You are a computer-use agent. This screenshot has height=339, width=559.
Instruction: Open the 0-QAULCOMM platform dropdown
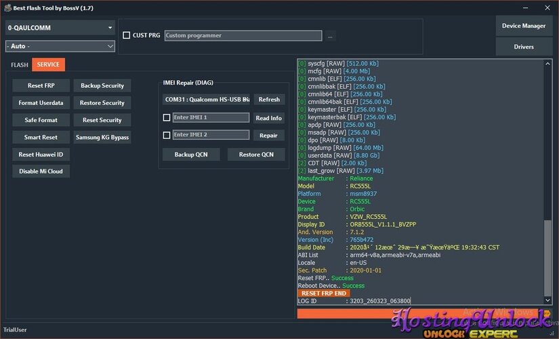point(60,28)
